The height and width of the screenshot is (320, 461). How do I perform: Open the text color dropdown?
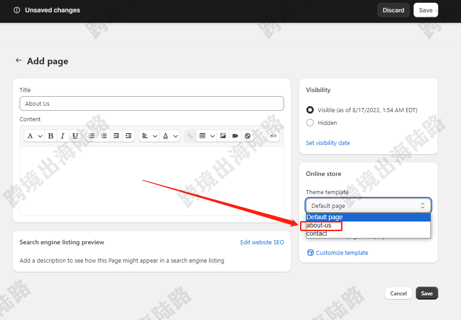click(x=170, y=136)
